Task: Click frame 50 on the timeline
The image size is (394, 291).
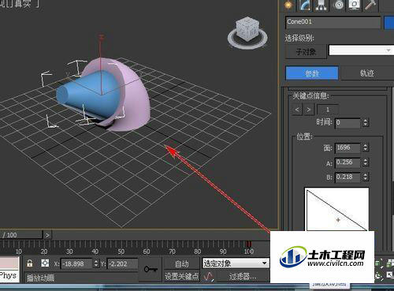Action: click(121, 252)
